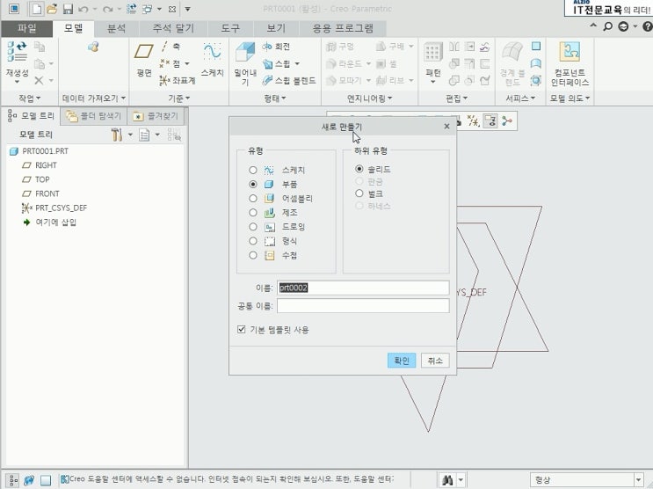Open a file with the folder icon
653x489 pixels.
pos(52,9)
